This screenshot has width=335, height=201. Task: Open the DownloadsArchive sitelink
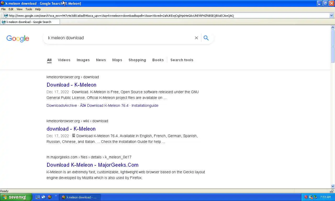[62, 105]
